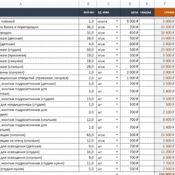Screen dimensions: 175x175
Task: Select quantity cell 50,0
Action: [x=88, y=50]
